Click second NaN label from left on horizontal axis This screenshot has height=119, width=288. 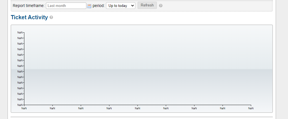click(53, 108)
